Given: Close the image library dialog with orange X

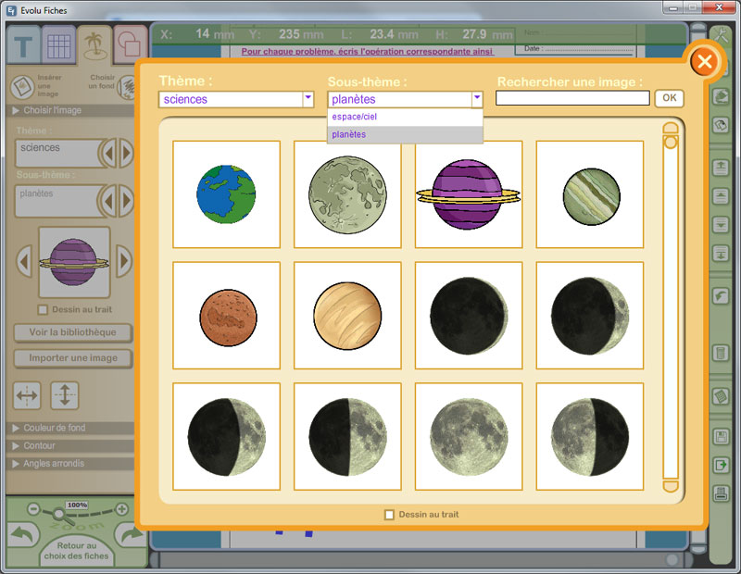Looking at the screenshot, I should click(704, 62).
